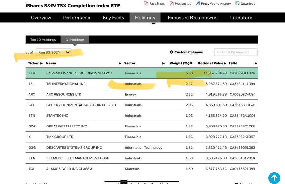Sort by the Notional Value column arrow
The image size is (285, 184).
(x=225, y=63)
